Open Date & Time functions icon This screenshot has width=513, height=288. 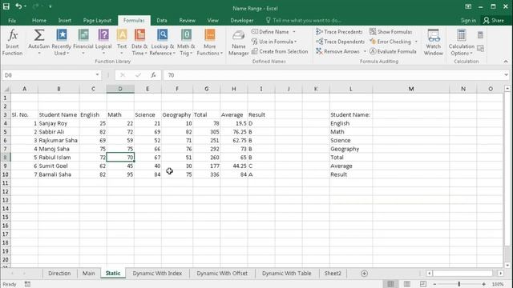[139, 34]
